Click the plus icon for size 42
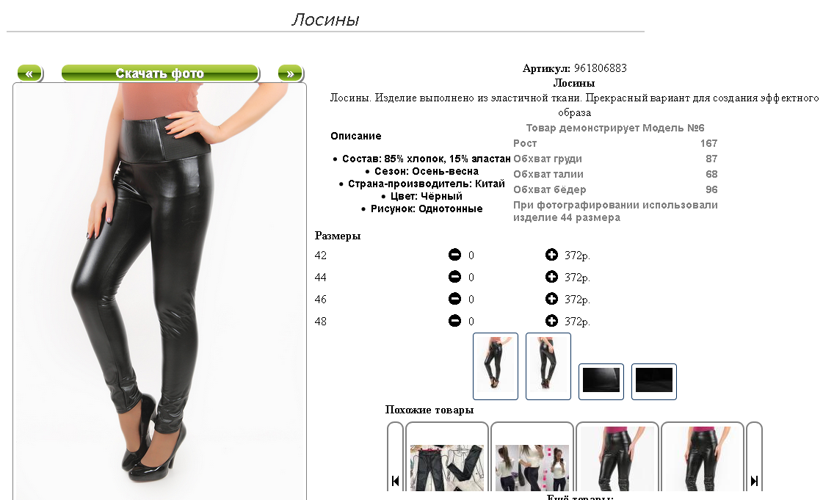Screen dimensions: 823x500 pyautogui.click(x=551, y=255)
